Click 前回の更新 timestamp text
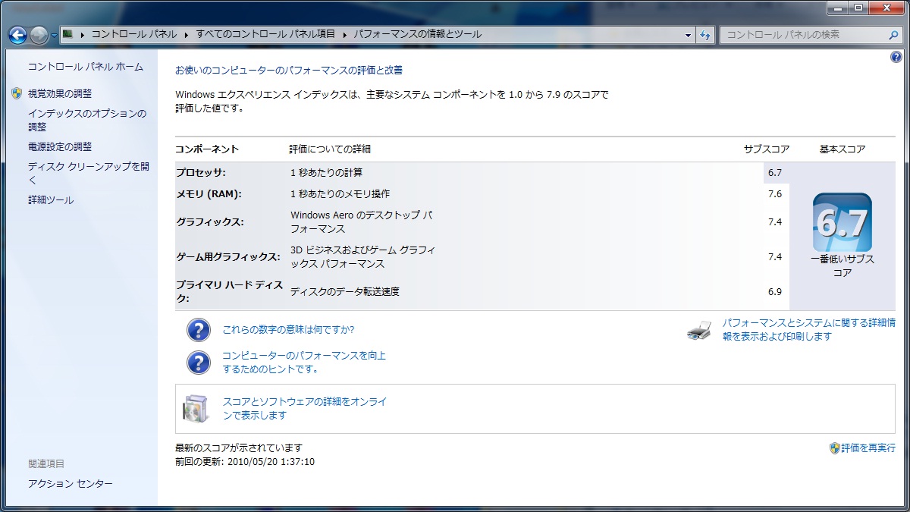Screen dimensions: 910x512 [x=245, y=462]
